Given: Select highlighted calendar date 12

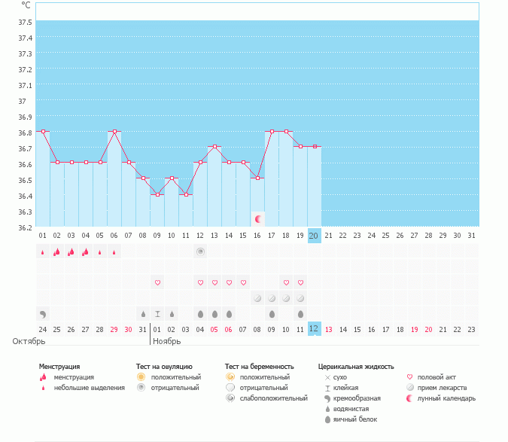Looking at the screenshot, I should click(315, 328).
